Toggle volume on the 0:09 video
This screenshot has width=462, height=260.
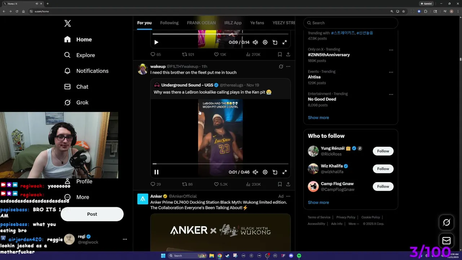point(255,42)
